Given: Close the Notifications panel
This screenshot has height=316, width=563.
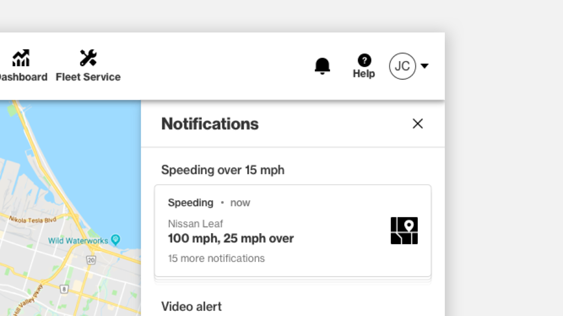Looking at the screenshot, I should (418, 124).
